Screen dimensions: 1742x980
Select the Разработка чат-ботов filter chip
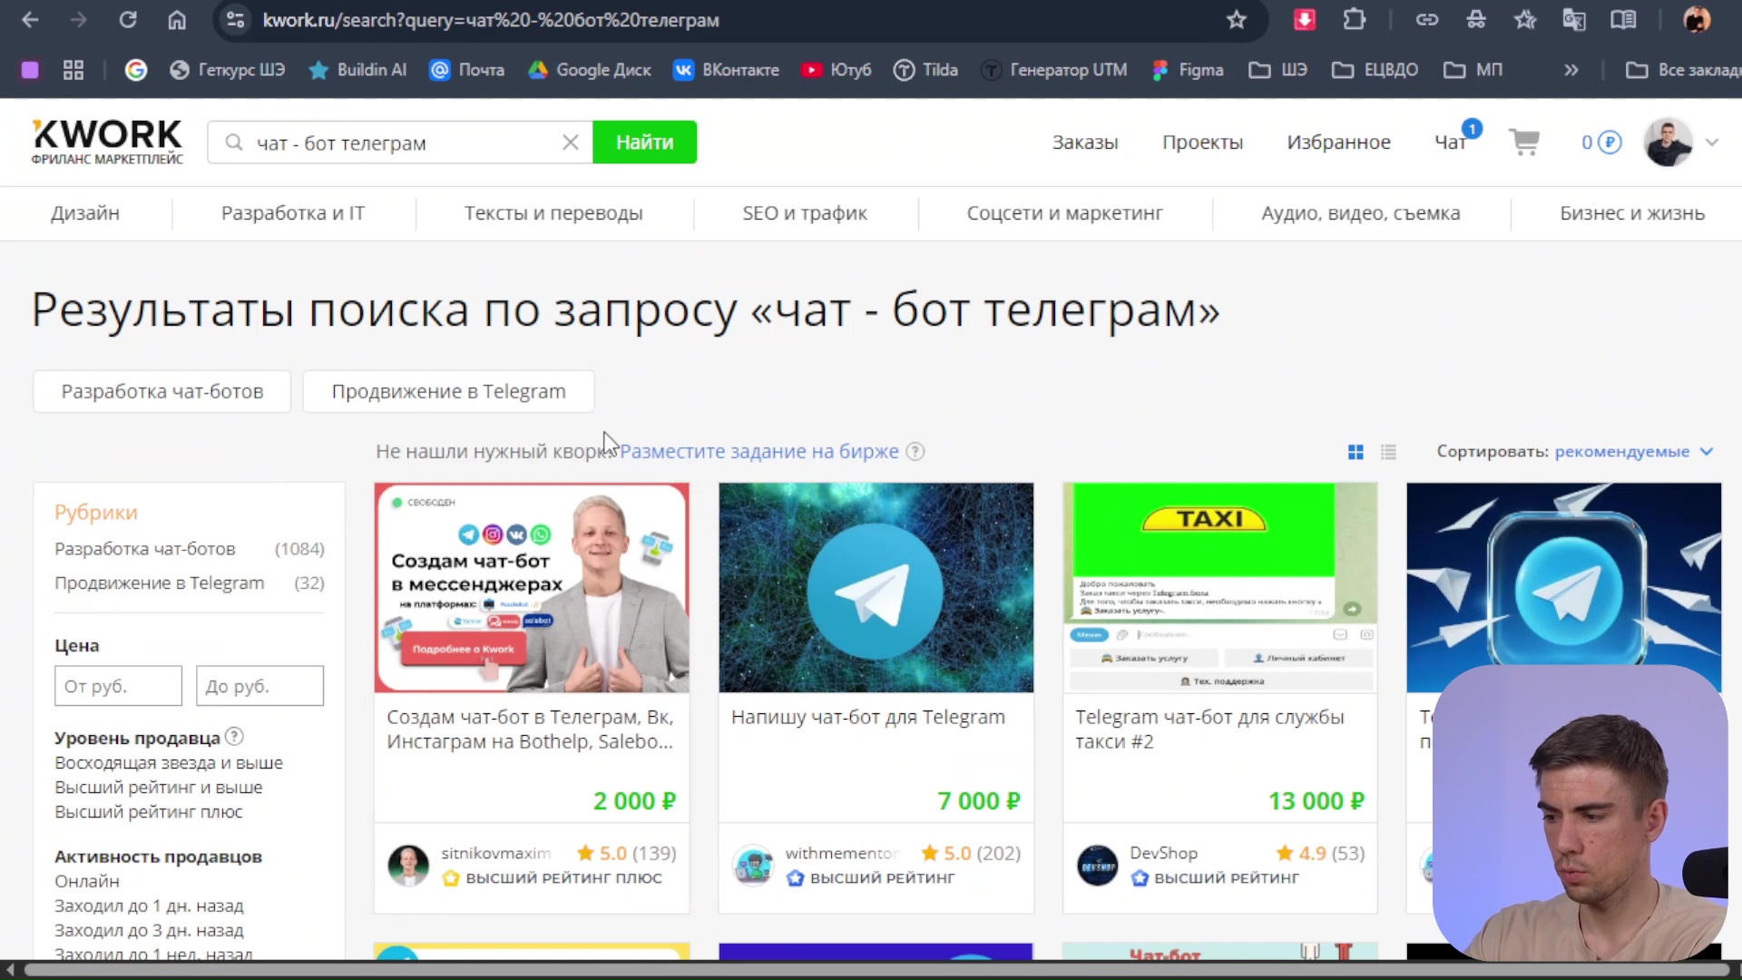162,391
